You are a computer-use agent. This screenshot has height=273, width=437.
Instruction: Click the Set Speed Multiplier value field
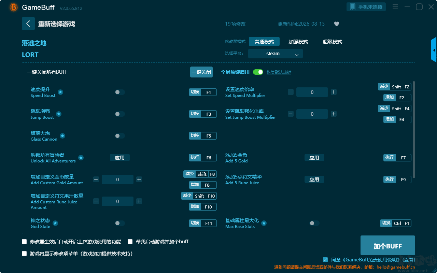pos(312,92)
